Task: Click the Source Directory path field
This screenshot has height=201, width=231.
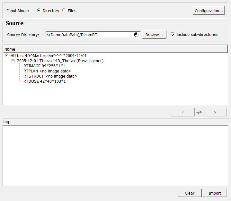Action: (x=90, y=35)
